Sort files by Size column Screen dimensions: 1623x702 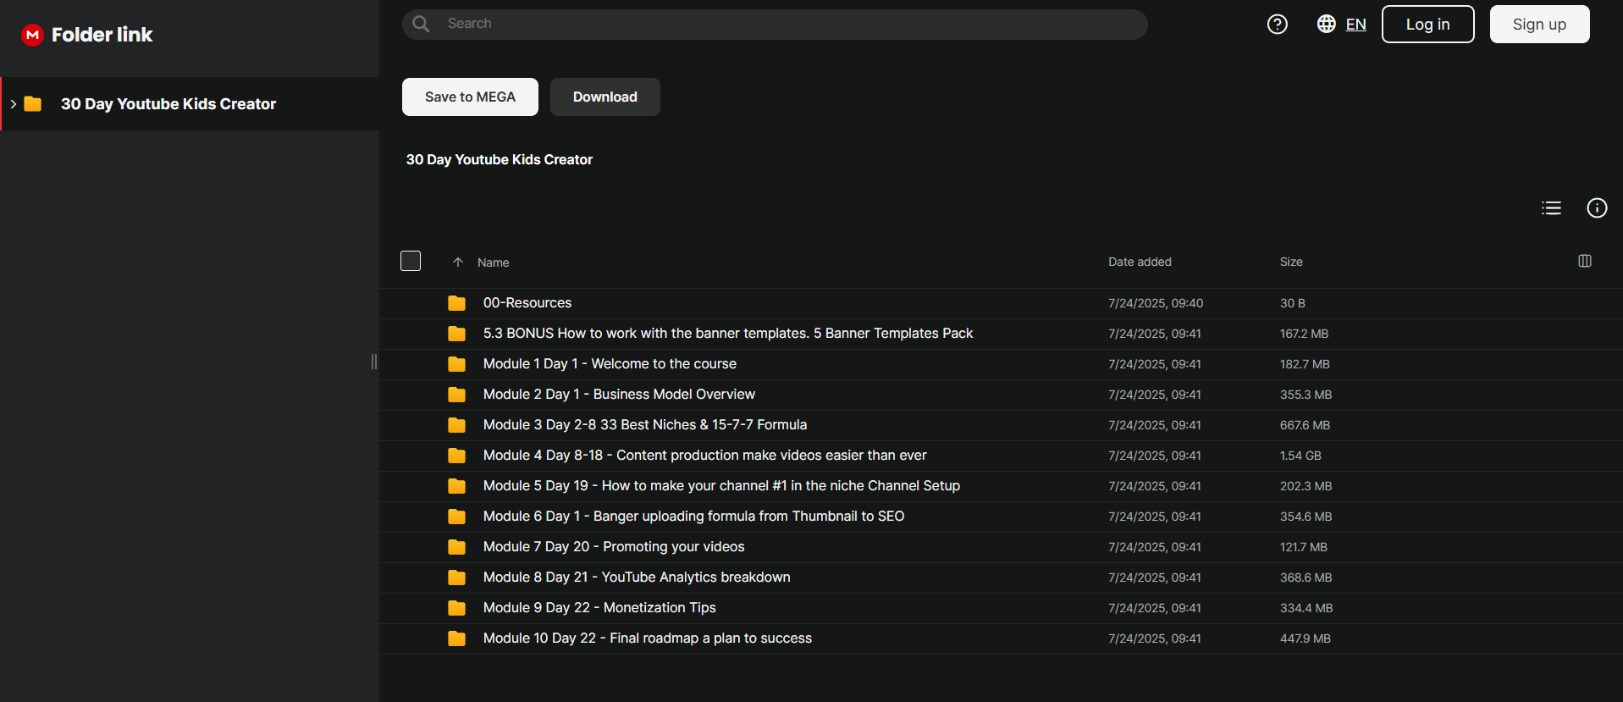[1291, 262]
